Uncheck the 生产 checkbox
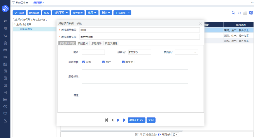 (x=103, y=62)
